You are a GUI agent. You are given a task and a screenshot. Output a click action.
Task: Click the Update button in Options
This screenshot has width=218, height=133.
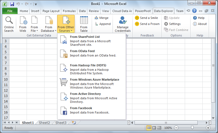(x=172, y=18)
